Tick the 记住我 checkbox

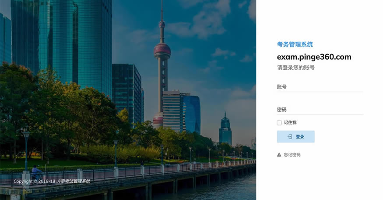tap(279, 123)
